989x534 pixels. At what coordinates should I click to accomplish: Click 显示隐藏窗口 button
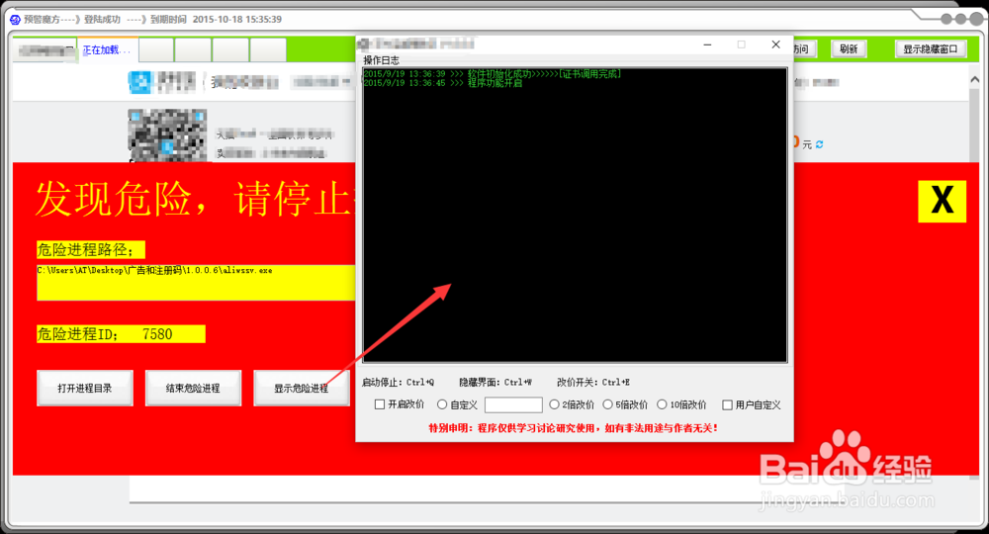pyautogui.click(x=931, y=49)
